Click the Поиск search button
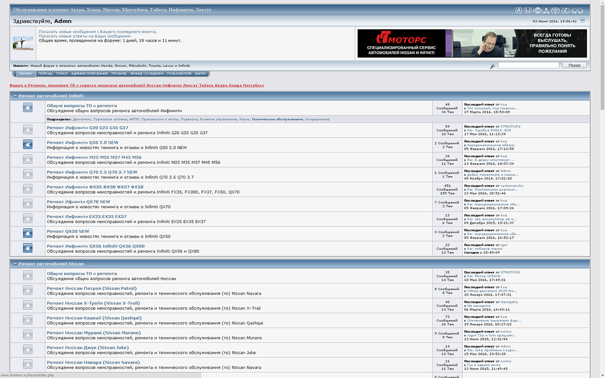 tap(574, 65)
